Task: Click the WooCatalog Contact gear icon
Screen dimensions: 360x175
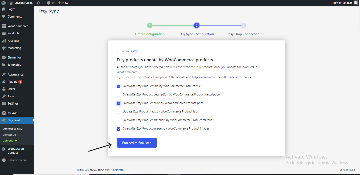Action: 4,149
